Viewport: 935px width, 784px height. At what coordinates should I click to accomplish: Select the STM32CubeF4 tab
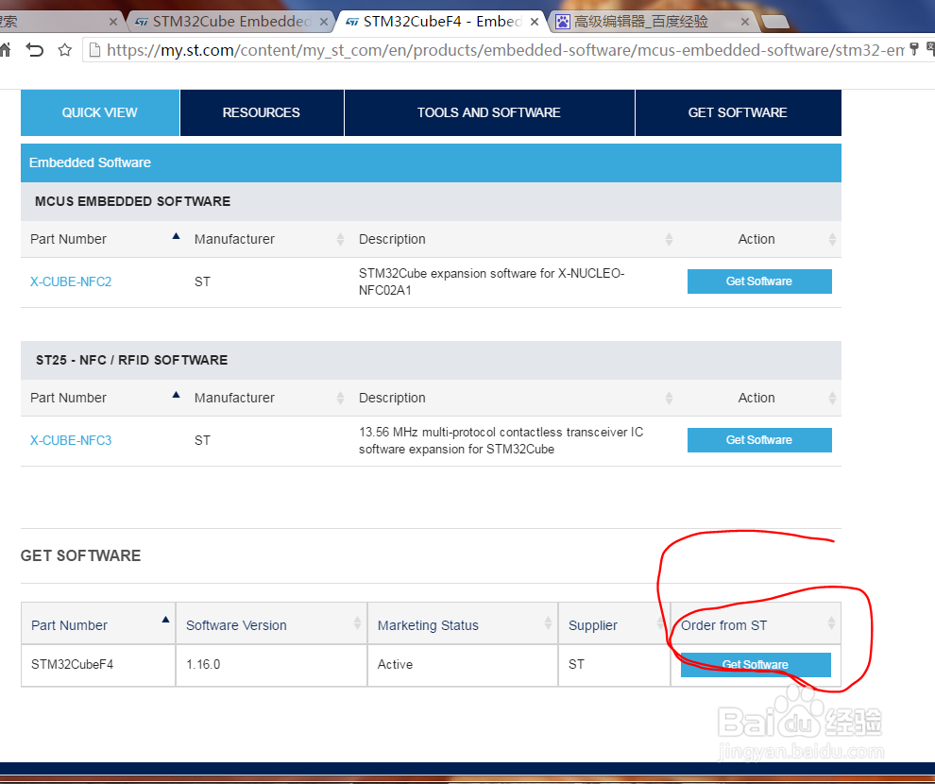click(x=441, y=22)
